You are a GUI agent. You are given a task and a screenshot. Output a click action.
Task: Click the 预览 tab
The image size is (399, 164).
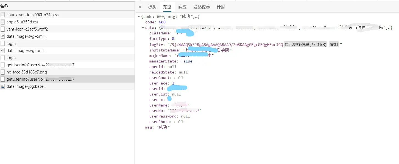click(x=167, y=7)
